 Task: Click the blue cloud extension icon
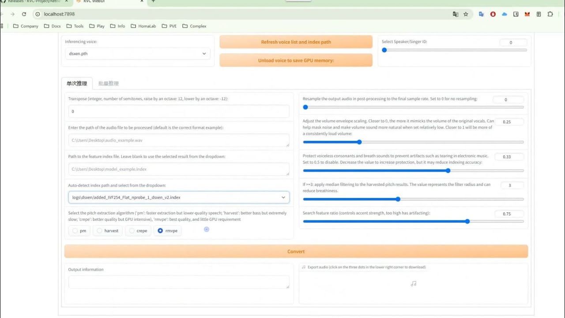[505, 14]
